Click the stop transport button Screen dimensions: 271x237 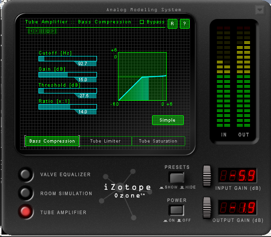(x=48, y=31)
